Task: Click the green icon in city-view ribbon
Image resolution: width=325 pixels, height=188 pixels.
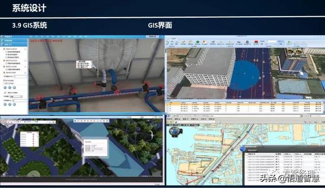Action: click(198, 42)
